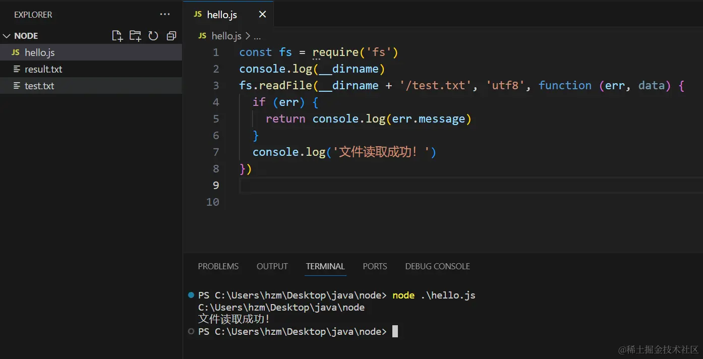Image resolution: width=703 pixels, height=359 pixels.
Task: Focus the terminal input cursor
Action: pyautogui.click(x=395, y=332)
